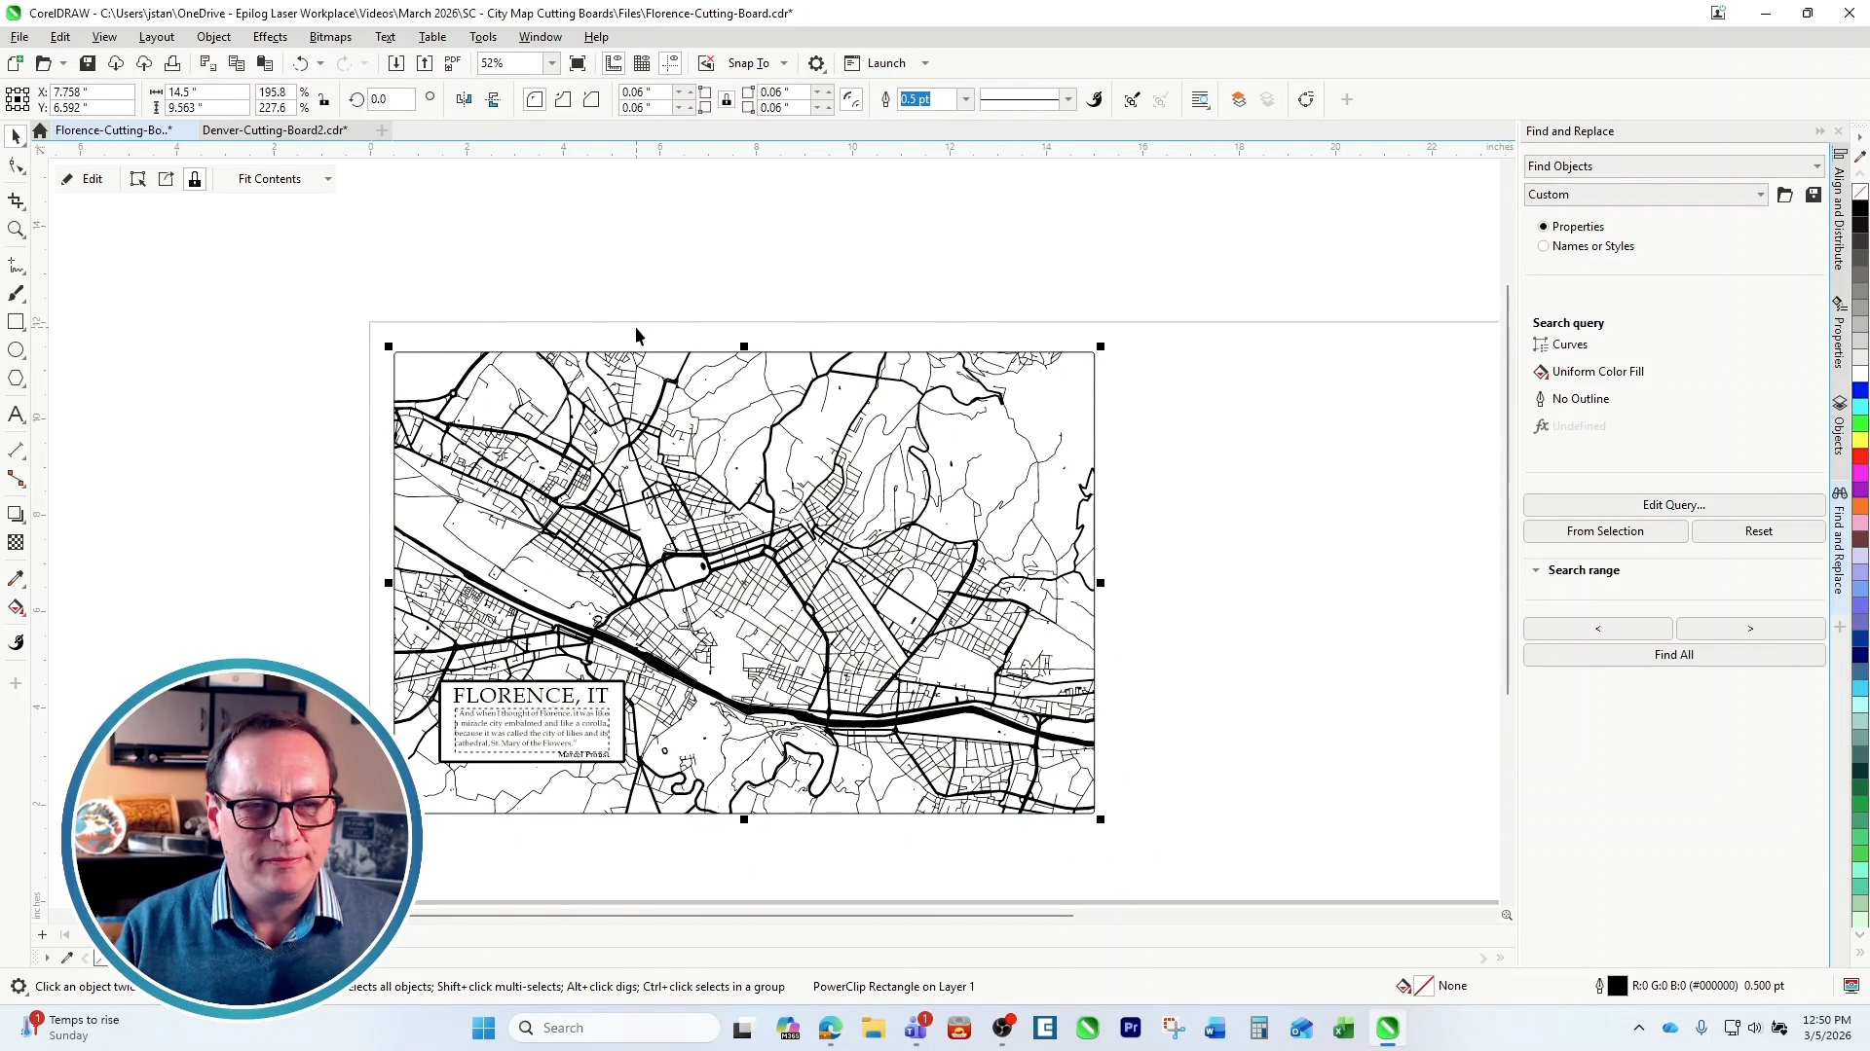Viewport: 1870px width, 1051px height.
Task: Collapse the Search range section
Action: (x=1537, y=570)
